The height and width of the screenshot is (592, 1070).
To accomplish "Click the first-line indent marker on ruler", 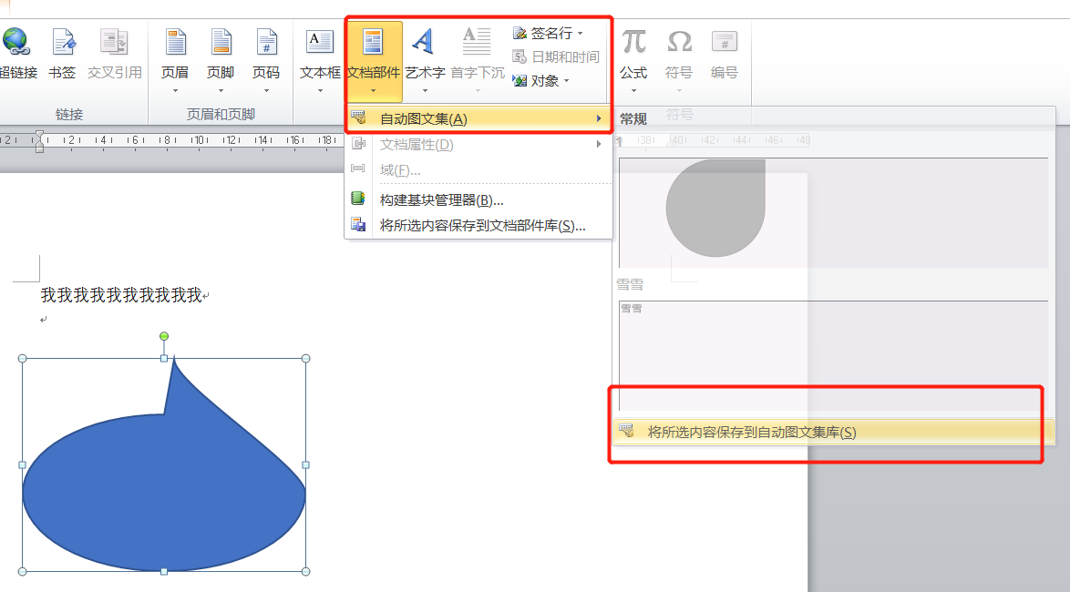I will [x=39, y=135].
